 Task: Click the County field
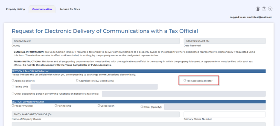(x=95, y=41)
